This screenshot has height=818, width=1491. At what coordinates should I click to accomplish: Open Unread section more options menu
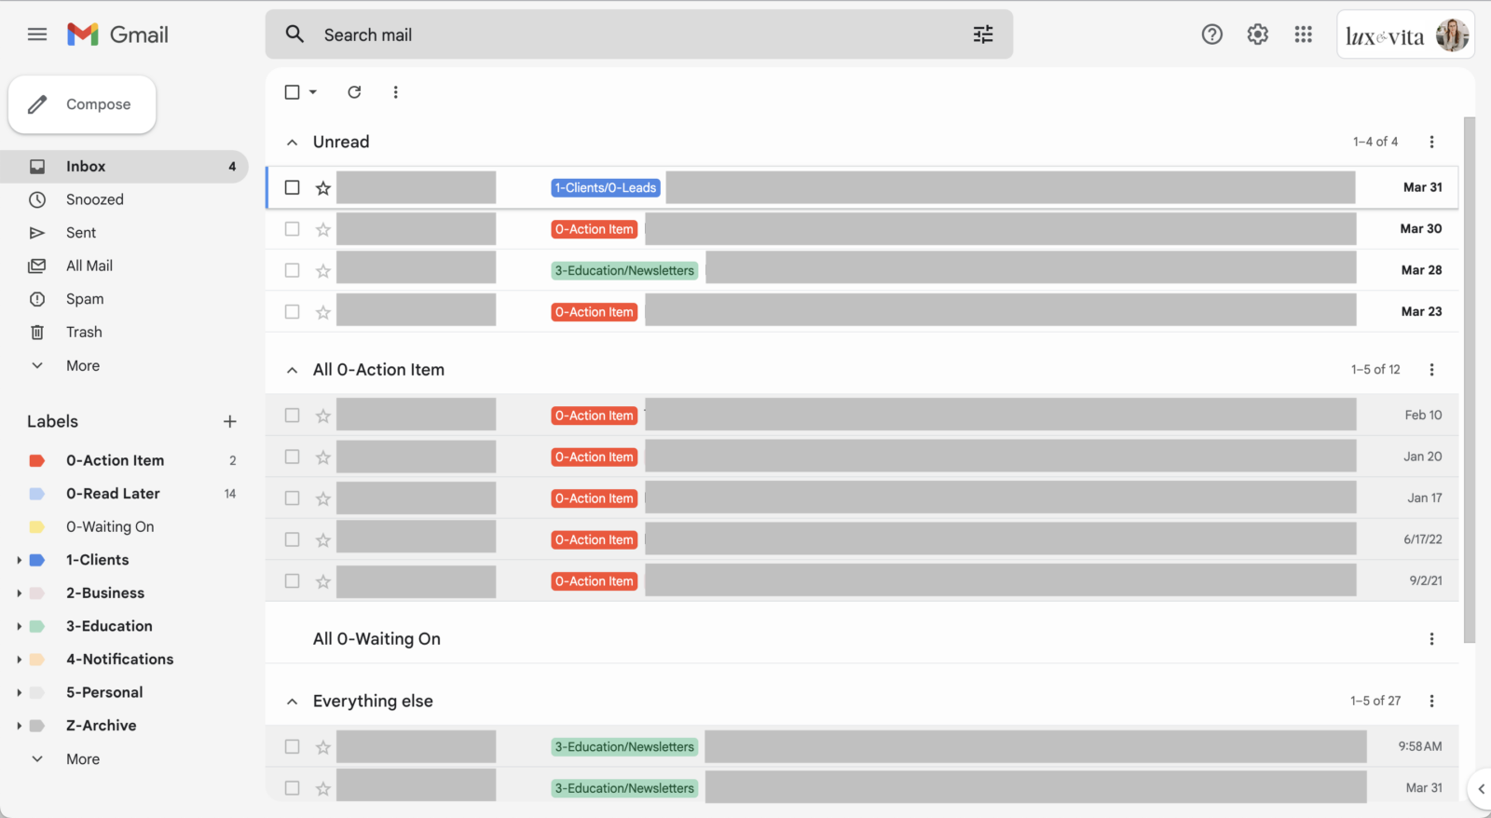pyautogui.click(x=1431, y=142)
